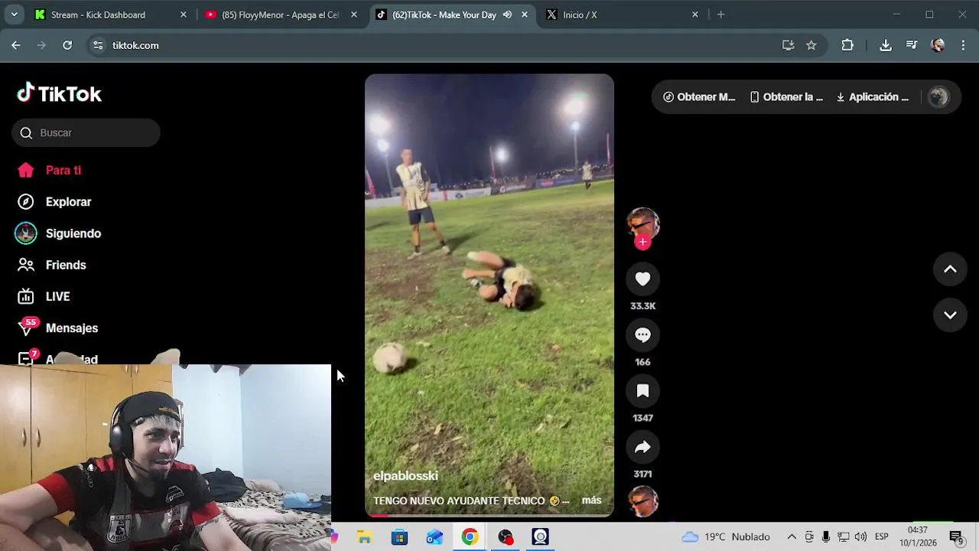
Task: Open Microsoft Store from taskbar
Action: [x=399, y=537]
